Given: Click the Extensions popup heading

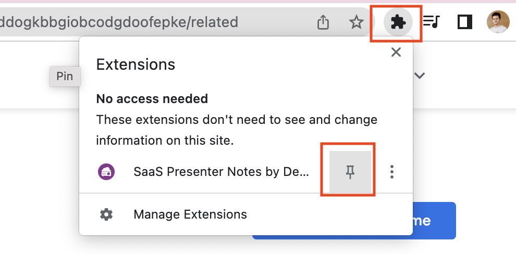Looking at the screenshot, I should click(136, 65).
